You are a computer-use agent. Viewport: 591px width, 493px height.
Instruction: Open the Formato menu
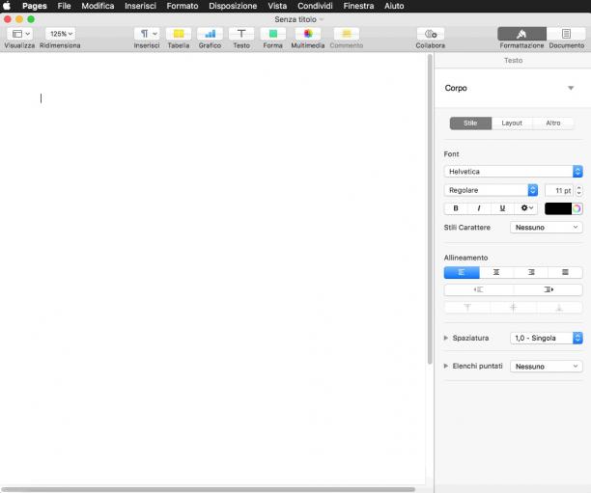[183, 6]
